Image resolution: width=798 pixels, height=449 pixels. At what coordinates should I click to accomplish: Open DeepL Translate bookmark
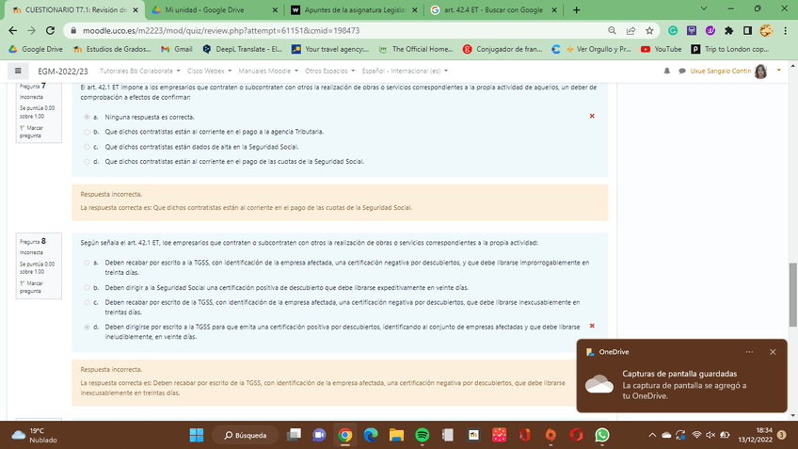point(242,49)
